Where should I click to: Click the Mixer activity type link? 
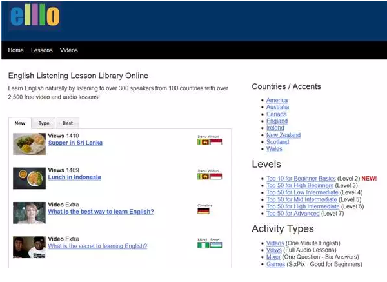(x=275, y=257)
